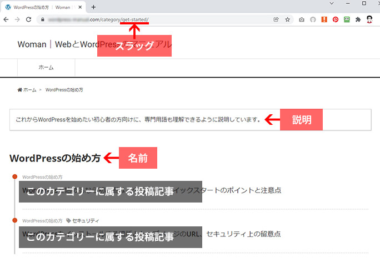The image size is (380, 258).
Task: Open the Extensions puzzle piece menu
Action: (x=358, y=19)
